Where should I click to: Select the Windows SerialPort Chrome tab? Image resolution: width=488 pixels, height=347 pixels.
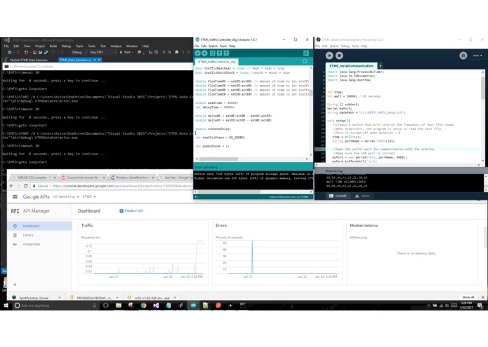132,178
